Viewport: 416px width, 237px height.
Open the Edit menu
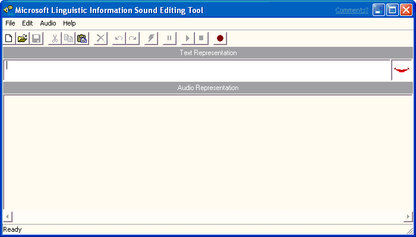(x=27, y=23)
